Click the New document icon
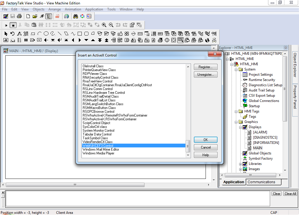Image resolution: width=299 pixels, height=215 pixels. click(x=28, y=16)
